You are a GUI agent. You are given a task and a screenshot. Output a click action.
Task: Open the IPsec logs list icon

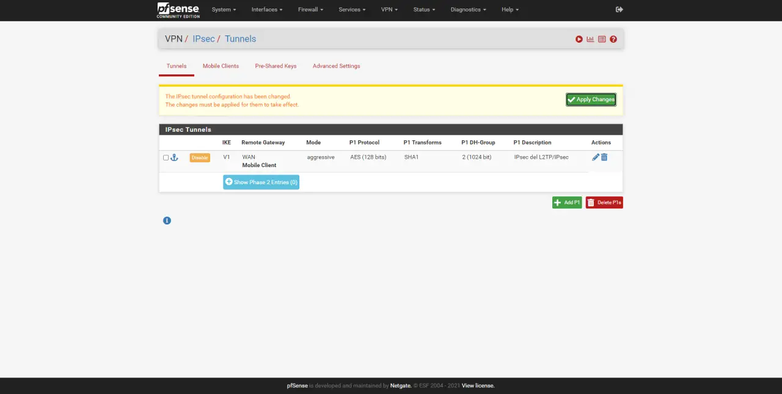coord(602,39)
